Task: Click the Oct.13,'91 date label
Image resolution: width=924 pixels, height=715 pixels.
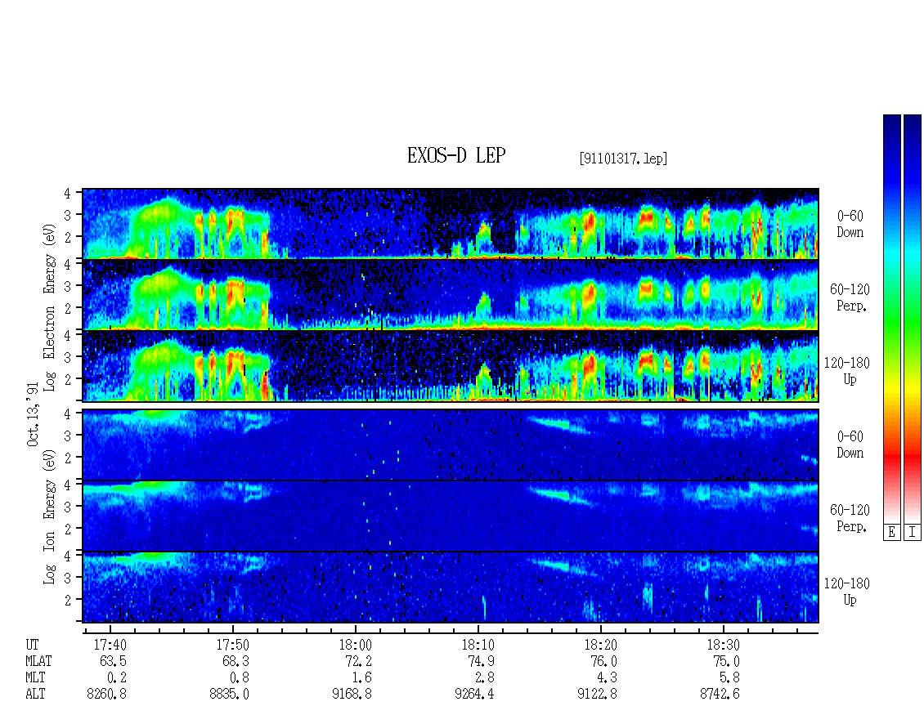Action: [33, 414]
